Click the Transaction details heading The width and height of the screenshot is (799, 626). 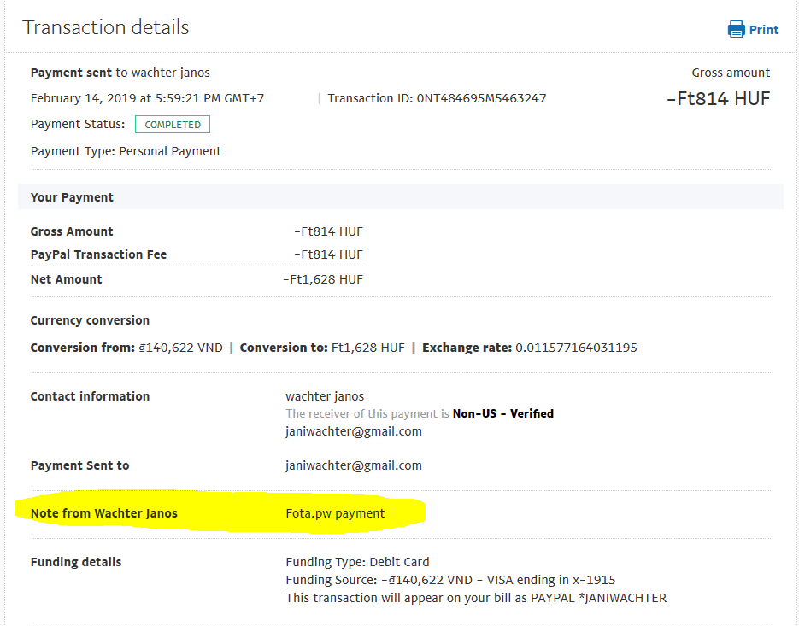pyautogui.click(x=105, y=27)
